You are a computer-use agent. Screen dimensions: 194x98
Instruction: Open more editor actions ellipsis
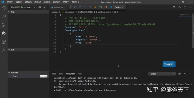[x=190, y=7]
